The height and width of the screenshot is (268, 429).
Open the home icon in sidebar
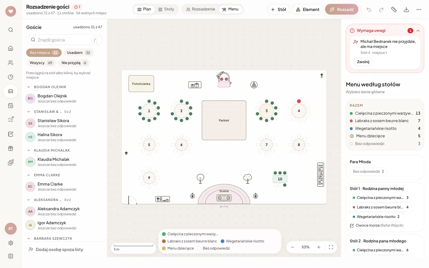tap(11, 48)
